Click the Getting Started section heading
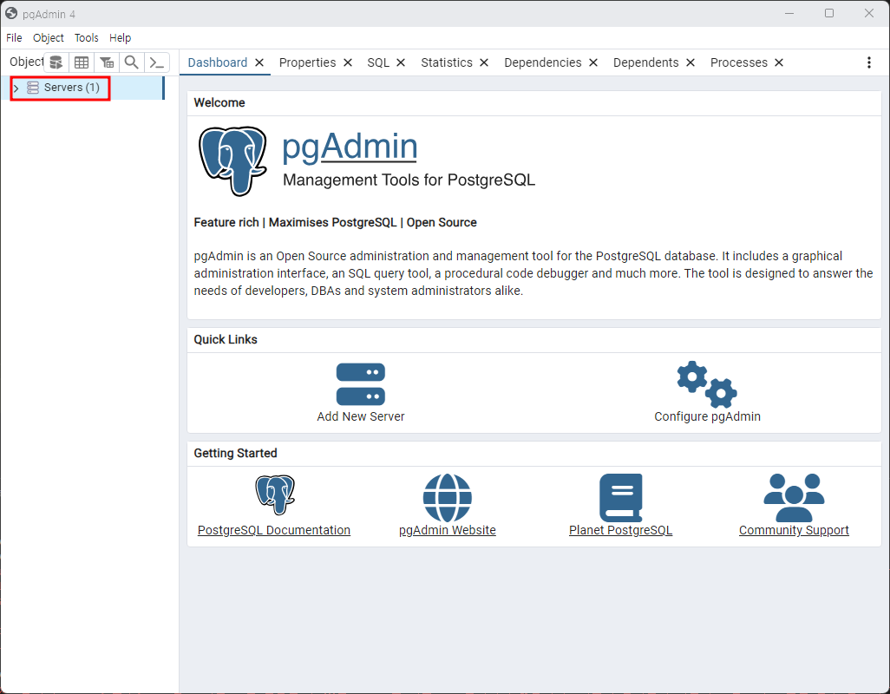The height and width of the screenshot is (694, 890). pos(236,454)
